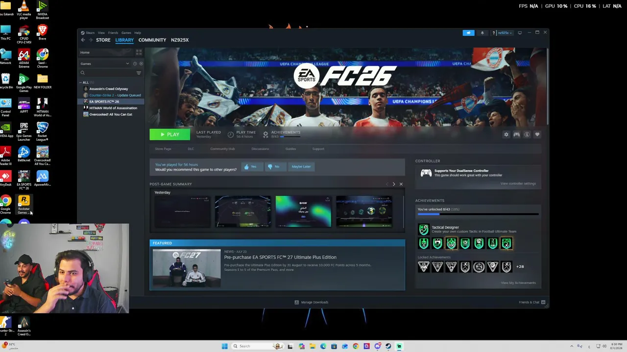Open View controller settings link
This screenshot has width=627, height=352.
click(x=518, y=183)
